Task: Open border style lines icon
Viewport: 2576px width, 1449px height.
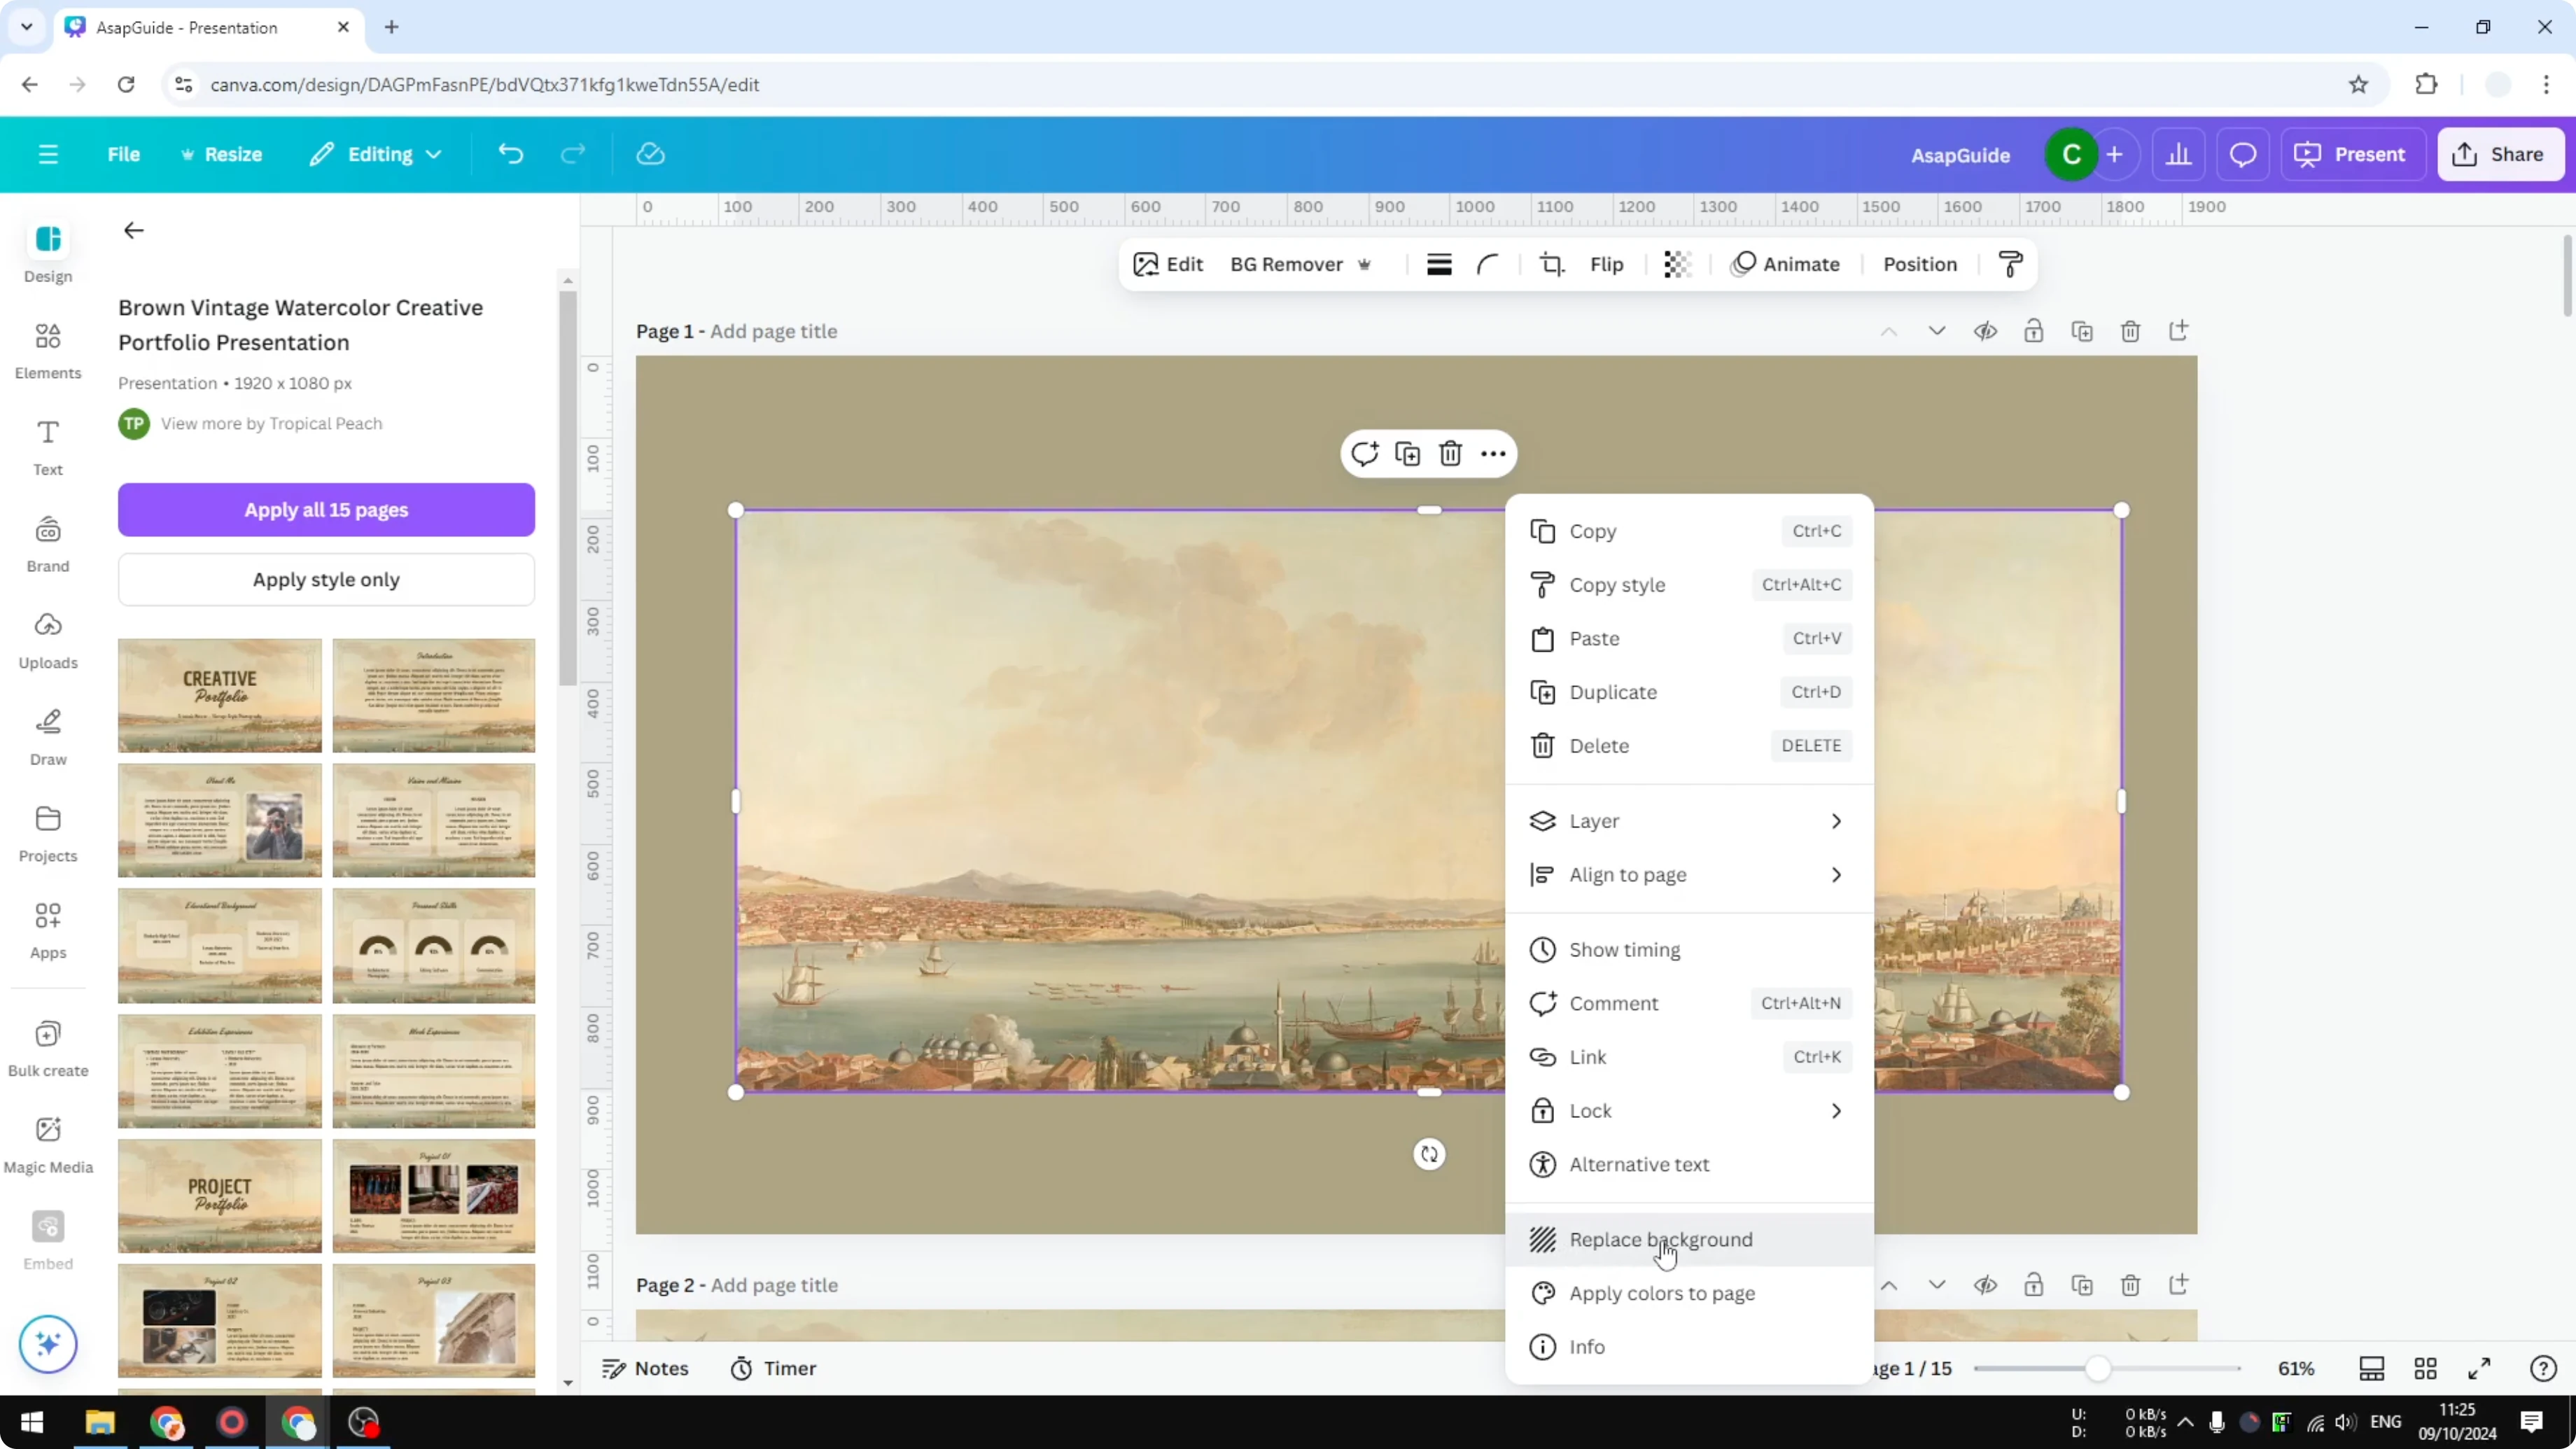Action: pos(1438,264)
